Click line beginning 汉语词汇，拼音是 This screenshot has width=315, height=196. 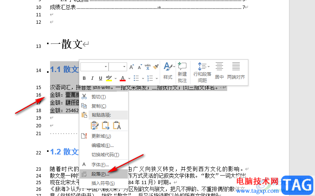134,88
